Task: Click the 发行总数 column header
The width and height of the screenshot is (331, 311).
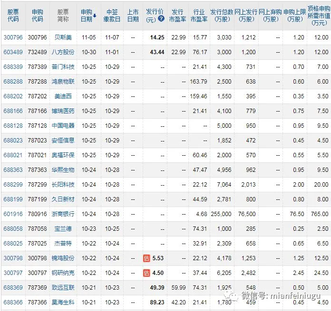Action: (x=222, y=16)
